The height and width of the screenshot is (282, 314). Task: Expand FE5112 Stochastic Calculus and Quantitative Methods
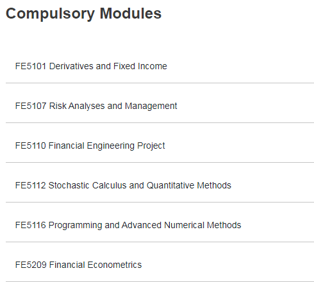[160, 185]
